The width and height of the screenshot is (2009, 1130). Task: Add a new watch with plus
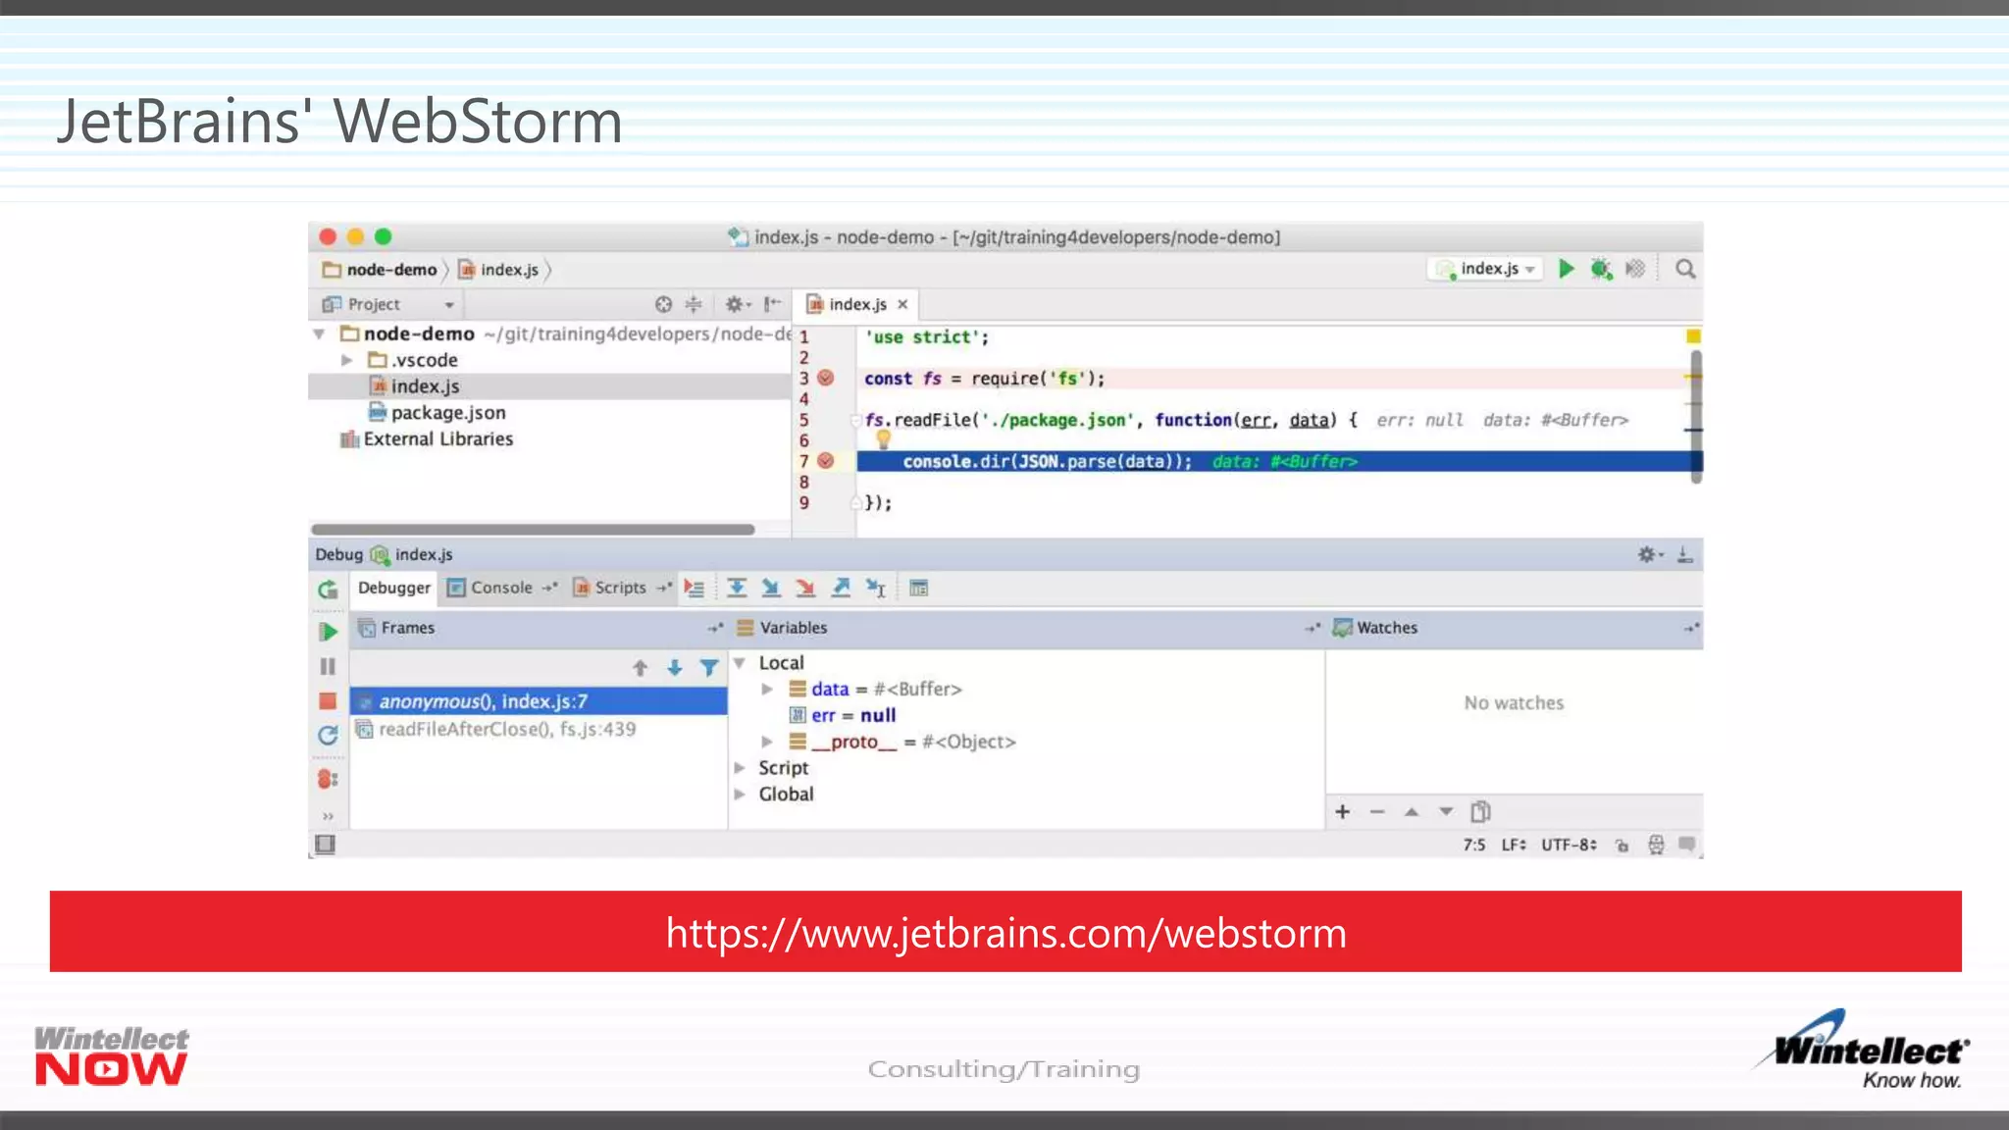[x=1343, y=811]
